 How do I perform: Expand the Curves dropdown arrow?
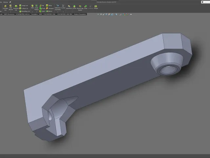[63, 12]
